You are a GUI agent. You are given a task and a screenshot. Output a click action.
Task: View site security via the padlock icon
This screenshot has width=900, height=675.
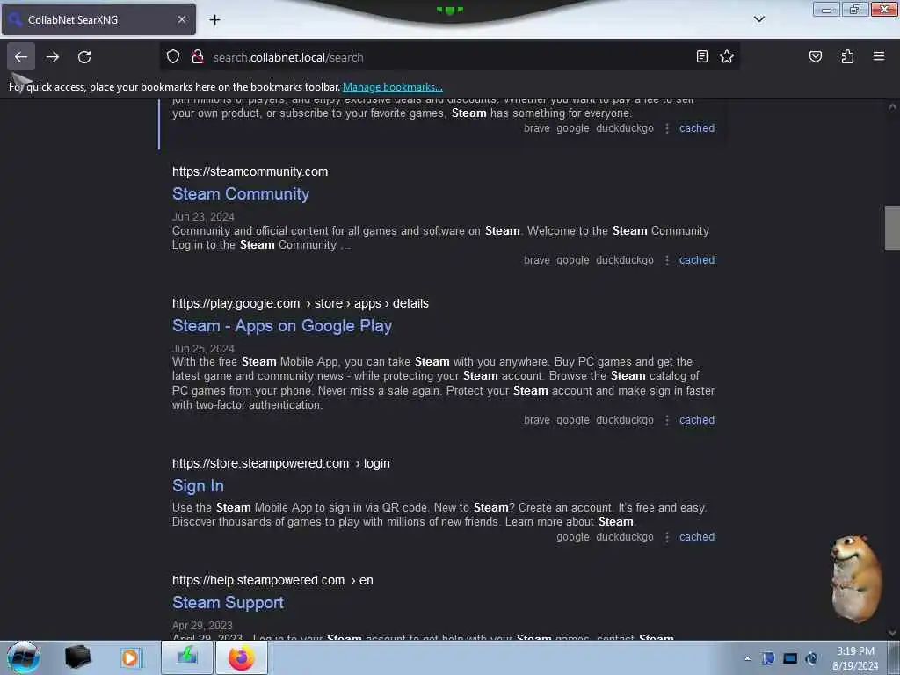(x=198, y=56)
